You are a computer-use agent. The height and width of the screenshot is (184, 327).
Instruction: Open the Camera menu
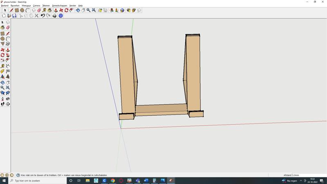point(36,6)
